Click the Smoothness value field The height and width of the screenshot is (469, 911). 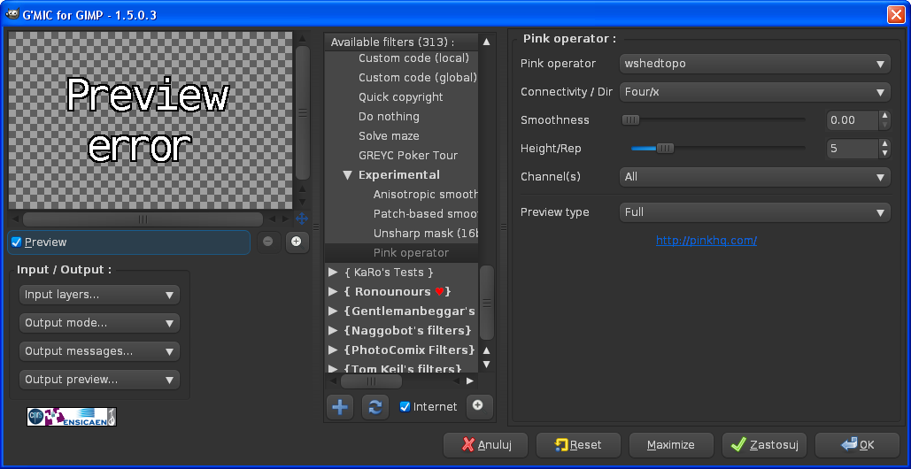tap(852, 120)
